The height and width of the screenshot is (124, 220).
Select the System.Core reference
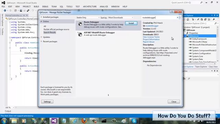click(198, 56)
